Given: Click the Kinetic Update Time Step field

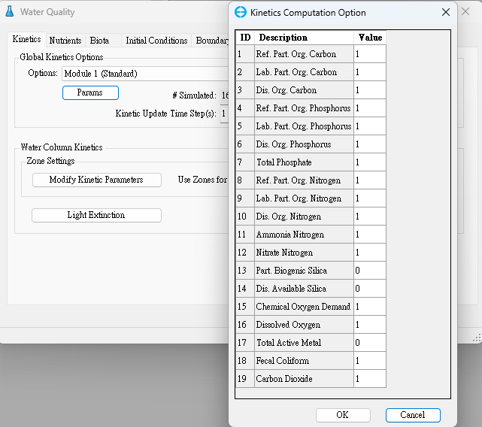Looking at the screenshot, I should pos(223,114).
